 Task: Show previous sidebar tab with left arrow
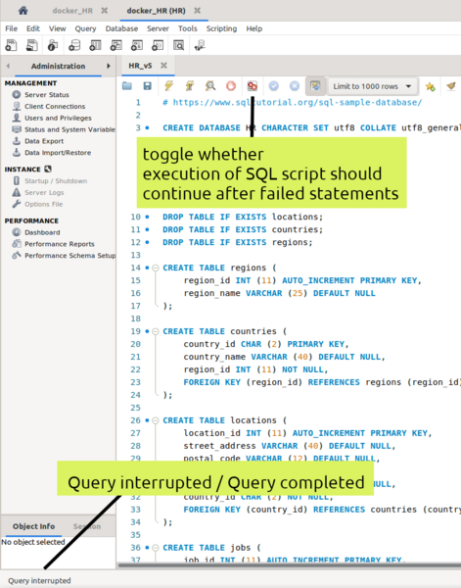click(8, 66)
